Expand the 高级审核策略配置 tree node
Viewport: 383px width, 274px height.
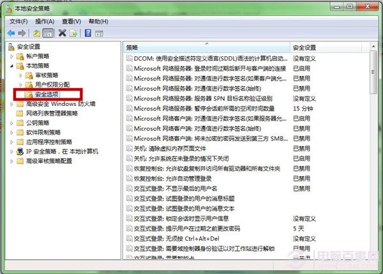click(x=11, y=162)
